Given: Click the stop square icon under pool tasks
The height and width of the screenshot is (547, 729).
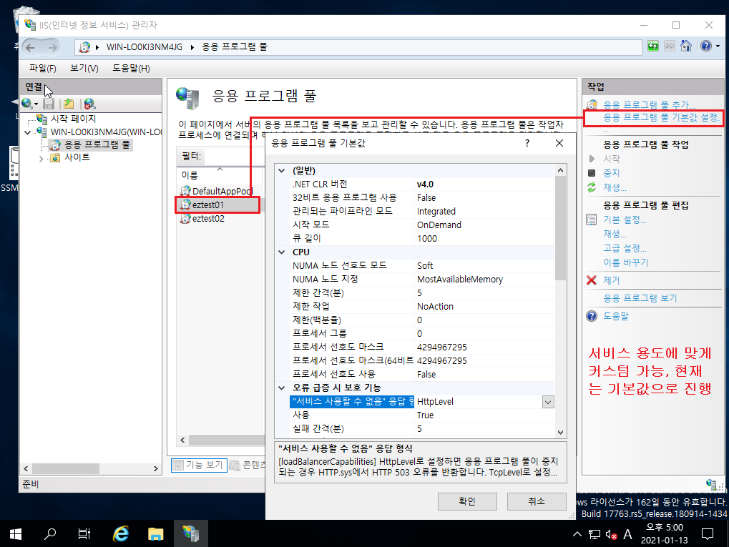Looking at the screenshot, I should coord(592,173).
